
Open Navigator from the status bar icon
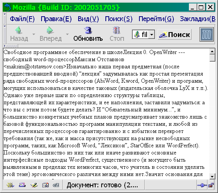click(10, 185)
